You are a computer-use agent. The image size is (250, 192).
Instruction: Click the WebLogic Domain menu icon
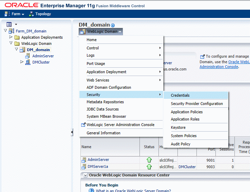[83, 31]
